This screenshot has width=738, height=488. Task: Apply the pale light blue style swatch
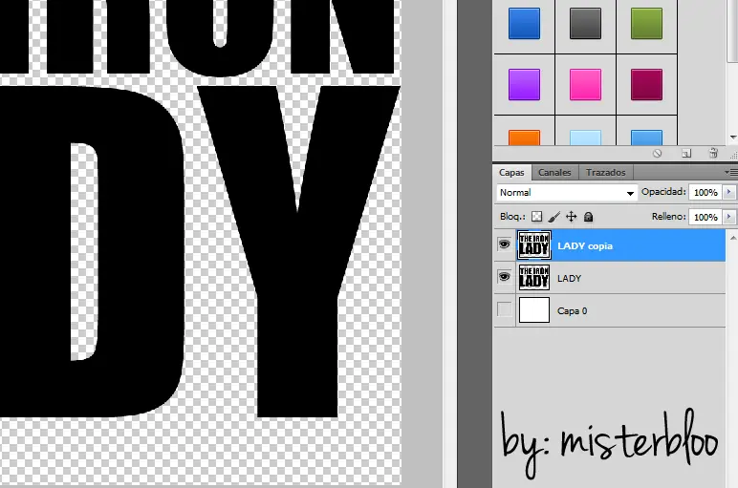(585, 138)
